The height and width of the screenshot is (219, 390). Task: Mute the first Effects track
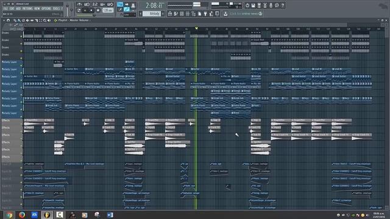point(21,124)
